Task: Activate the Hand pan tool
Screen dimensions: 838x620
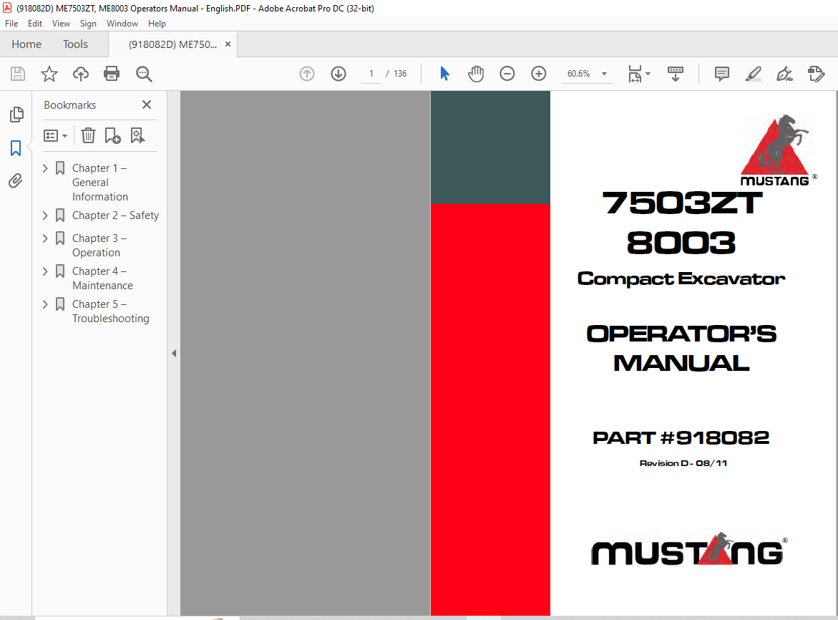Action: [x=476, y=74]
